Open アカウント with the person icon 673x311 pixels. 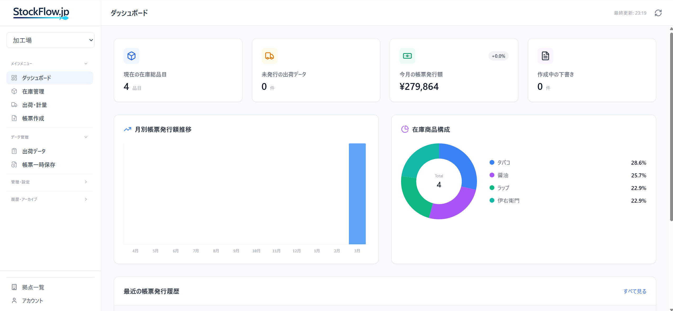click(x=14, y=300)
